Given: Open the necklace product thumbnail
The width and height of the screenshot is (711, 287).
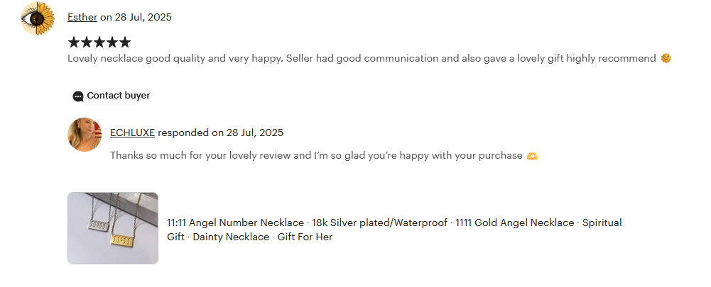Looking at the screenshot, I should 113,228.
